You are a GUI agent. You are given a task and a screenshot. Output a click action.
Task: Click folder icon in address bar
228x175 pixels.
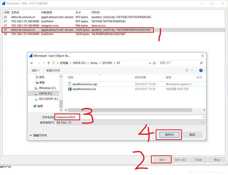[54, 63]
